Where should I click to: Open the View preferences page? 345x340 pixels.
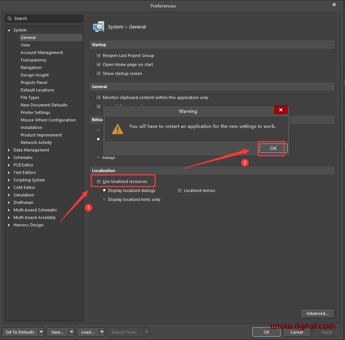pyautogui.click(x=25, y=45)
